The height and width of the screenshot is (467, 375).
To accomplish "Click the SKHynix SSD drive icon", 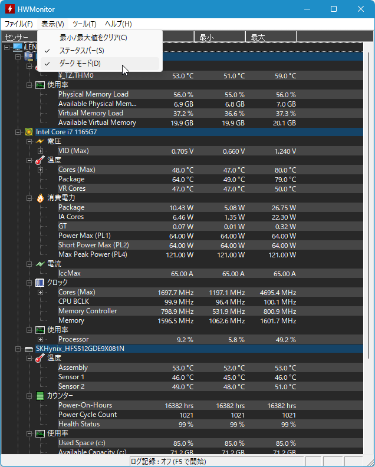I will (x=28, y=349).
